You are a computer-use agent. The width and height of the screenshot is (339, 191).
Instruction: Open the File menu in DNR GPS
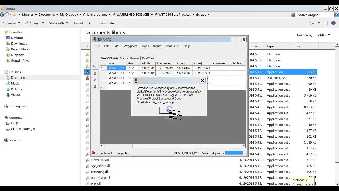coord(97,46)
